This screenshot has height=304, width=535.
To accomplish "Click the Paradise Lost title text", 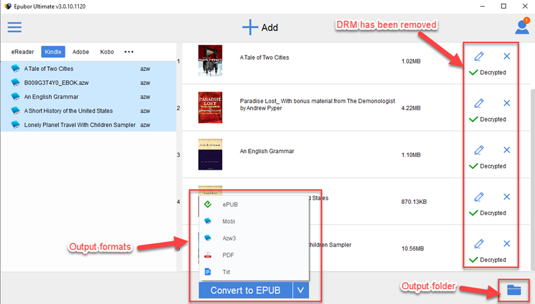I will click(x=317, y=104).
